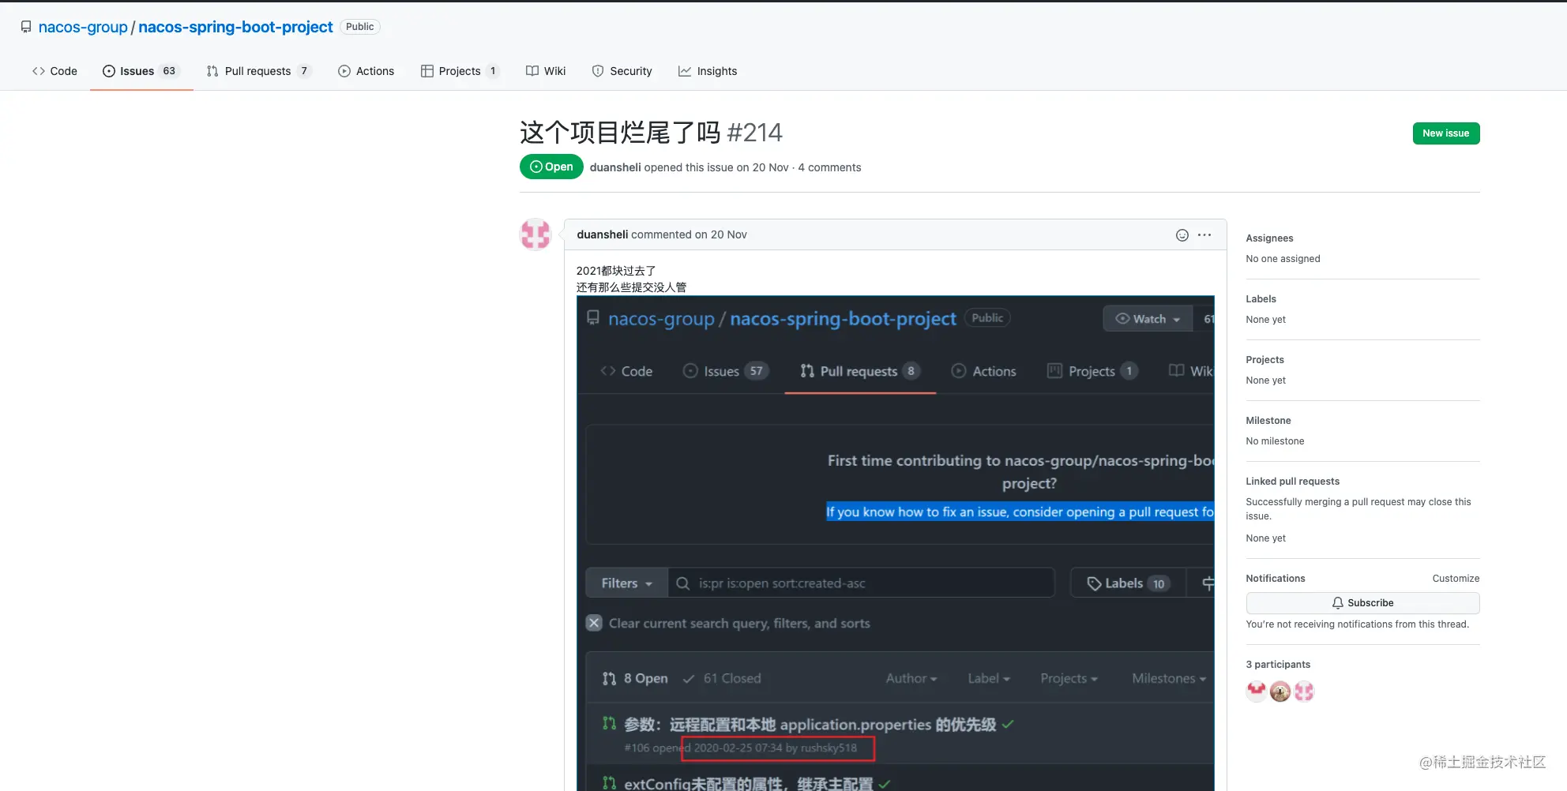Image resolution: width=1567 pixels, height=791 pixels.
Task: Click 8 Open in the embedded screenshot
Action: pyautogui.click(x=635, y=678)
